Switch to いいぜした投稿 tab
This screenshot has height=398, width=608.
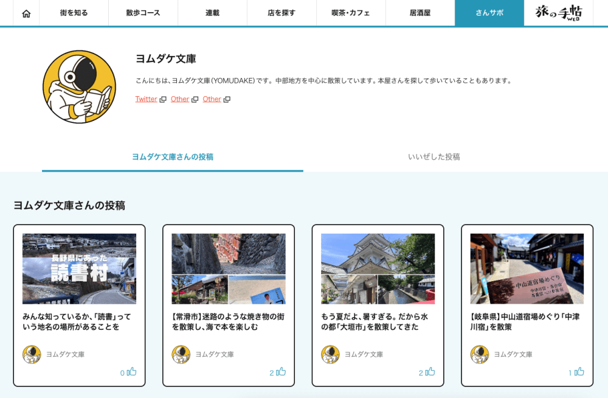(x=434, y=157)
